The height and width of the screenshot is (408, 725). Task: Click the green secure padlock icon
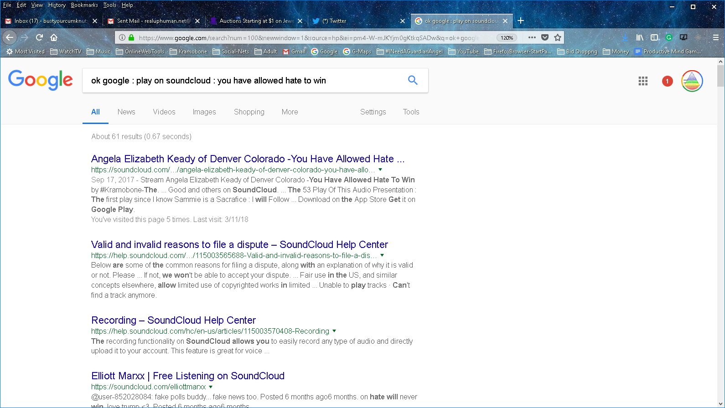click(131, 38)
